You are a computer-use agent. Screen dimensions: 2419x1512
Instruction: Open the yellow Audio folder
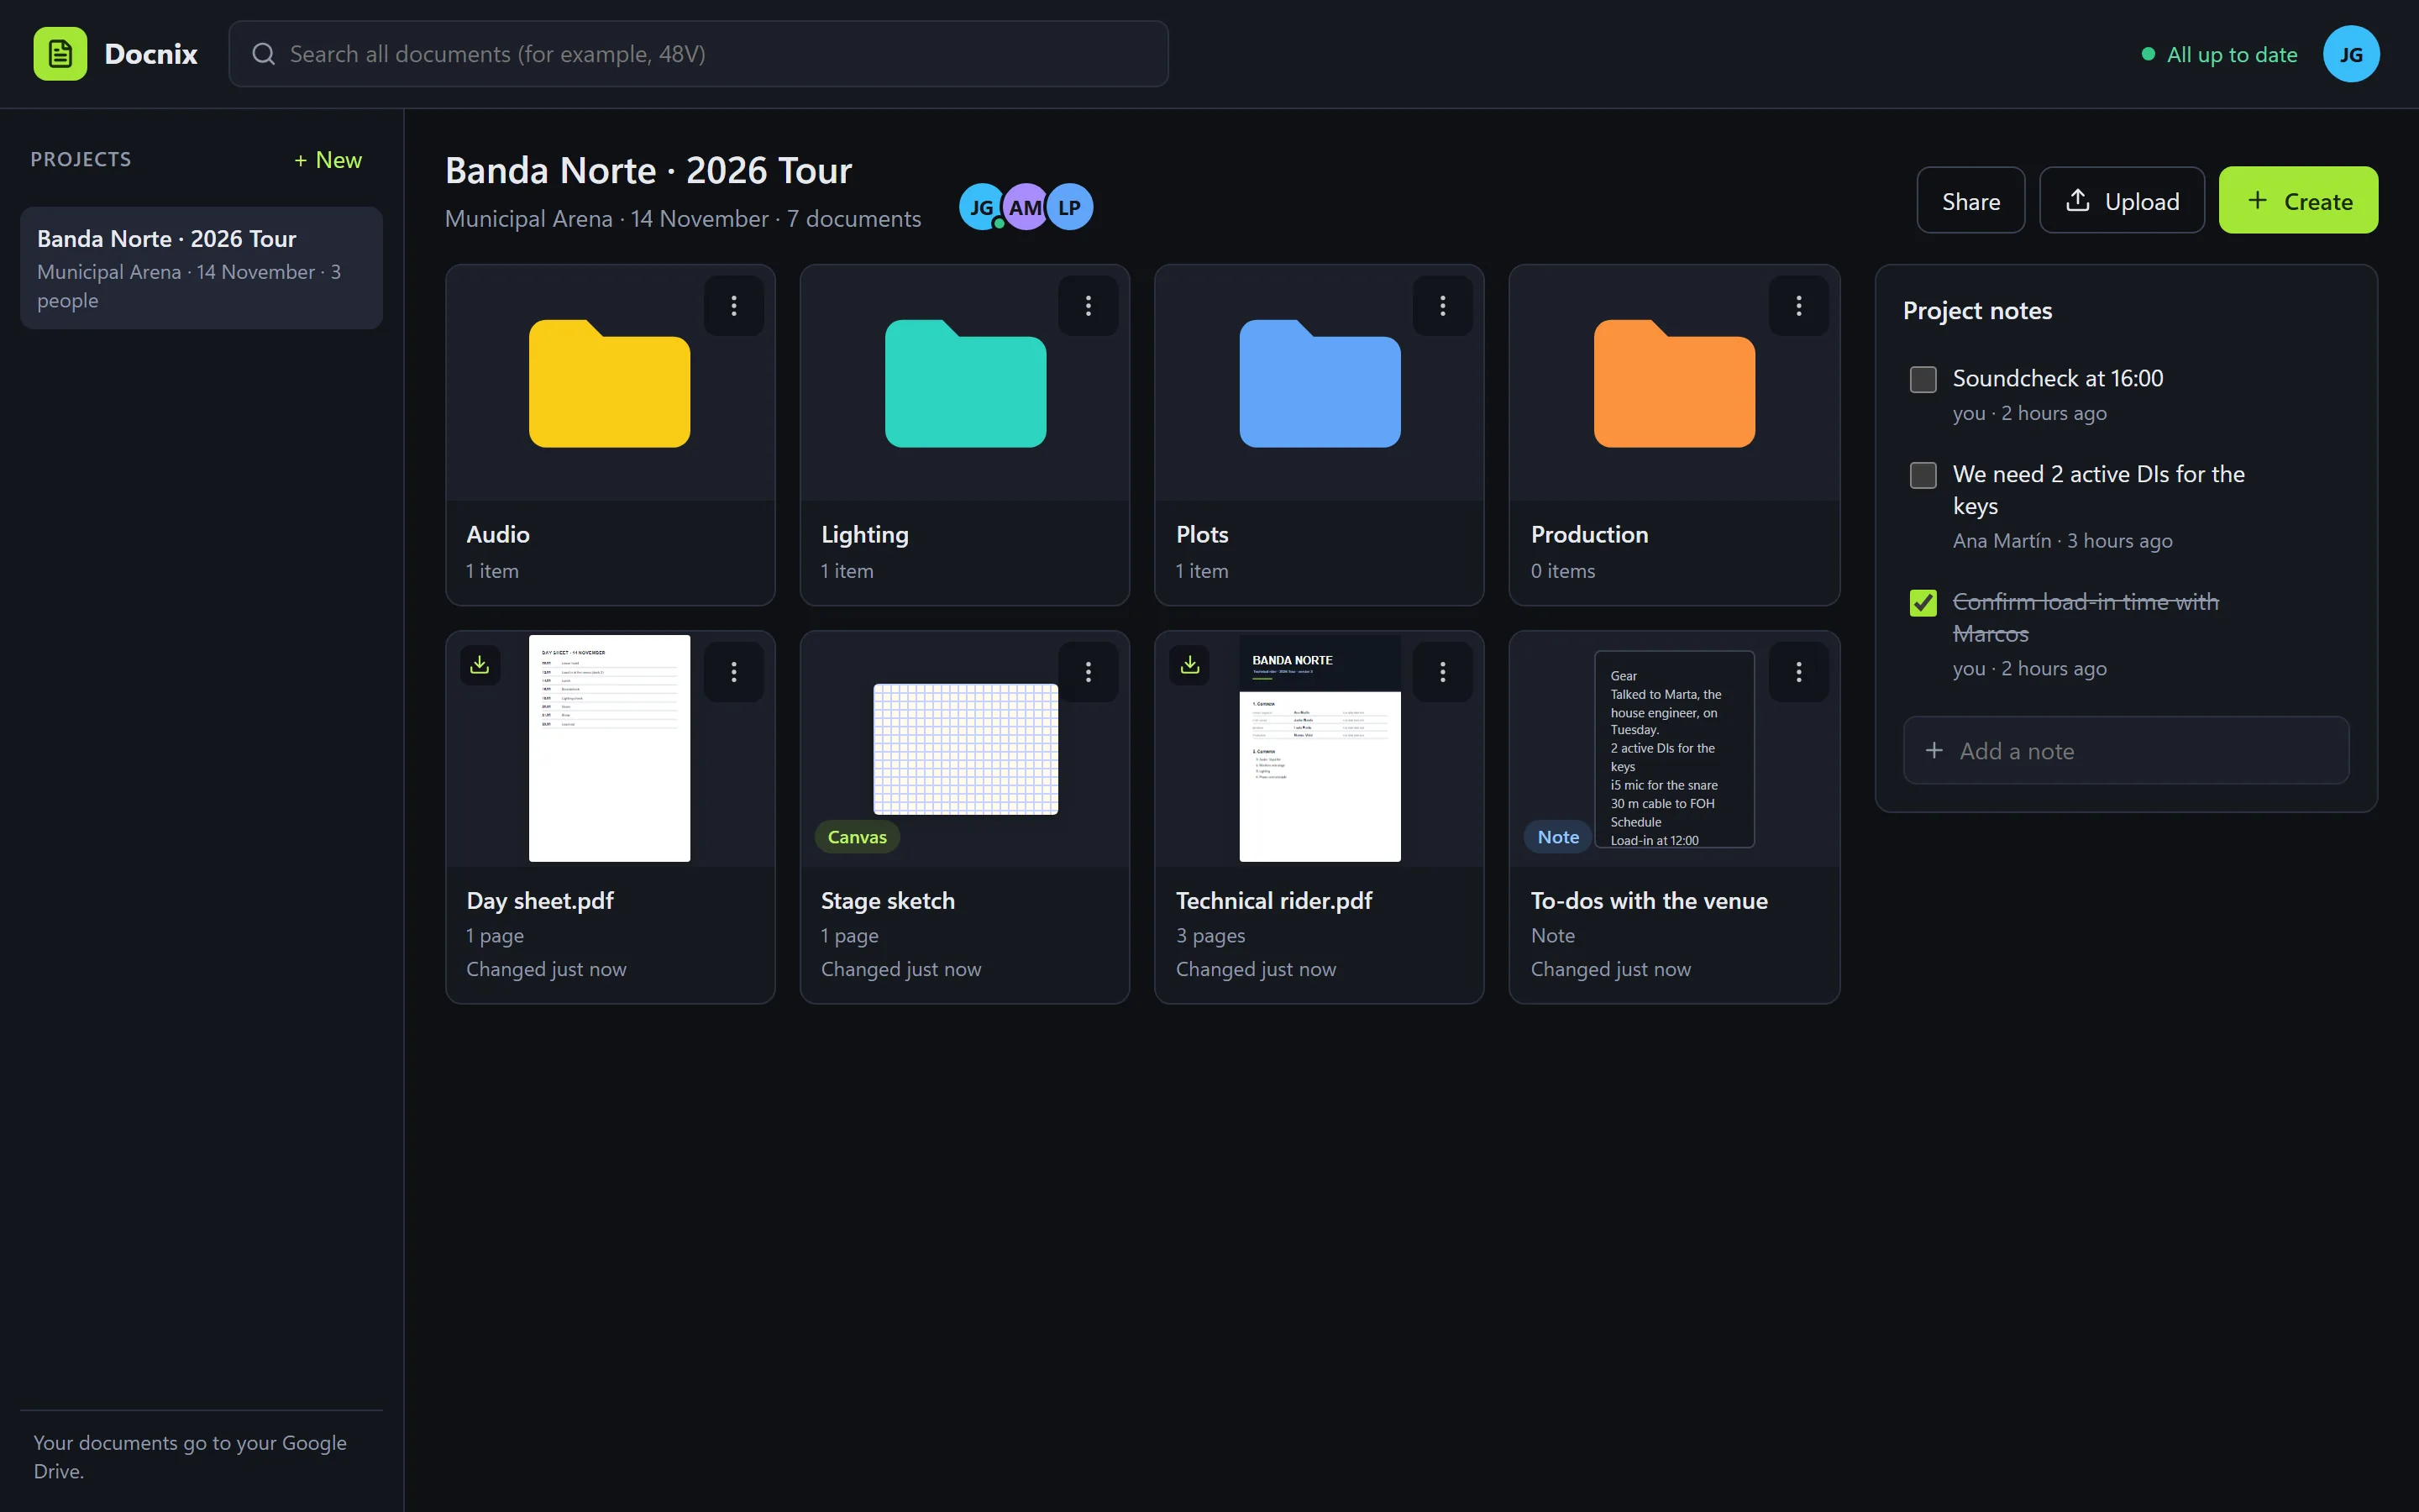pos(609,383)
